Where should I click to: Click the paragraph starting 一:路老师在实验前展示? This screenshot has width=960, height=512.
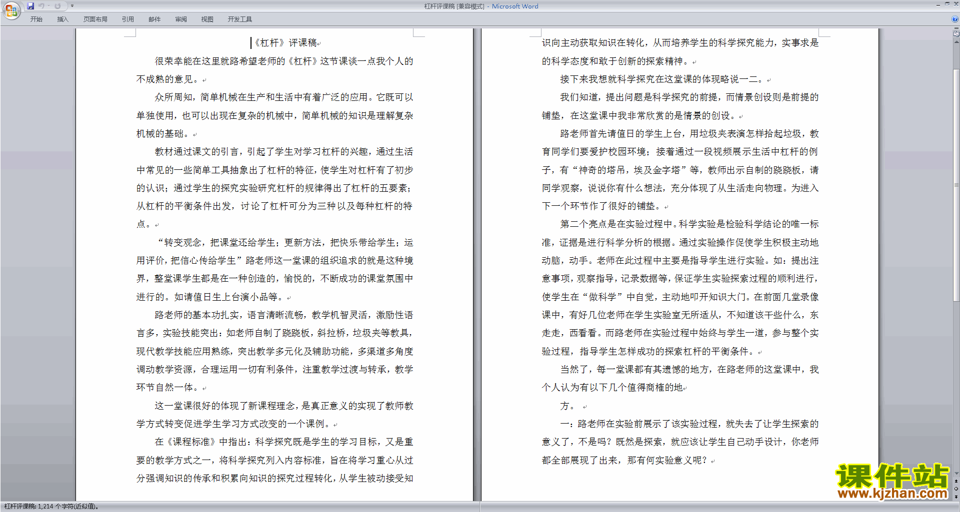[x=680, y=442]
